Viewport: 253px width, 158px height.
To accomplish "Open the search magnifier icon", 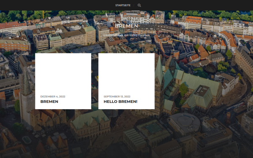I will tap(139, 5).
